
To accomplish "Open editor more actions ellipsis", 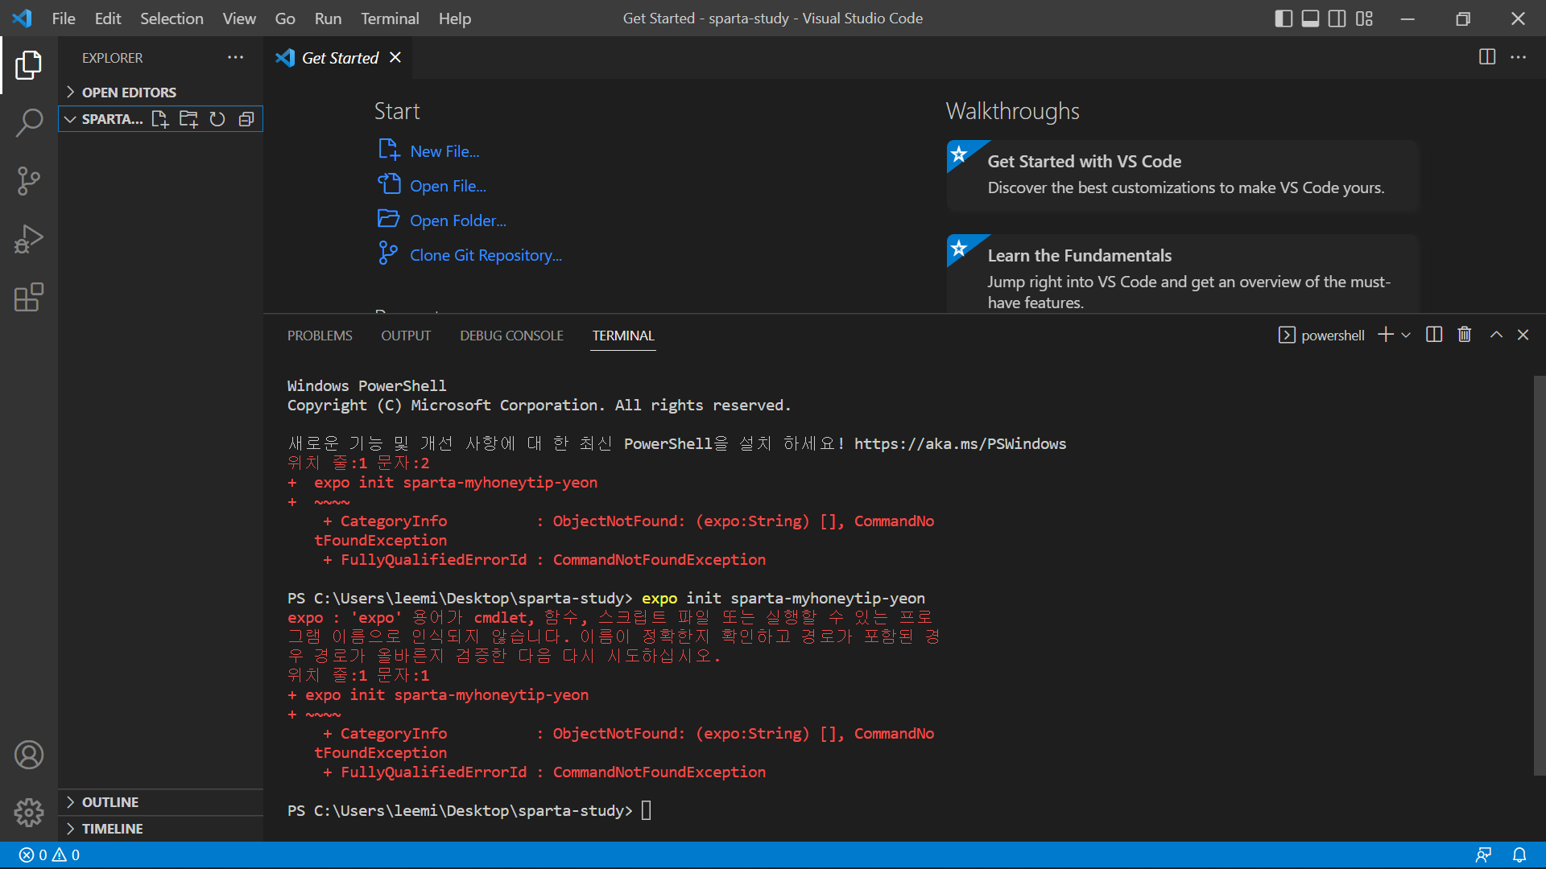I will [x=1518, y=57].
